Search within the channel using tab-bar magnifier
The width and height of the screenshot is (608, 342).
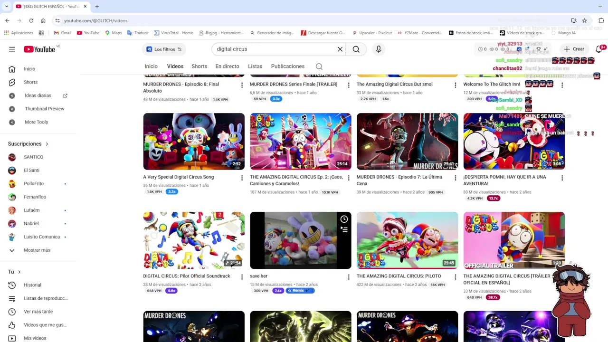coord(319,66)
